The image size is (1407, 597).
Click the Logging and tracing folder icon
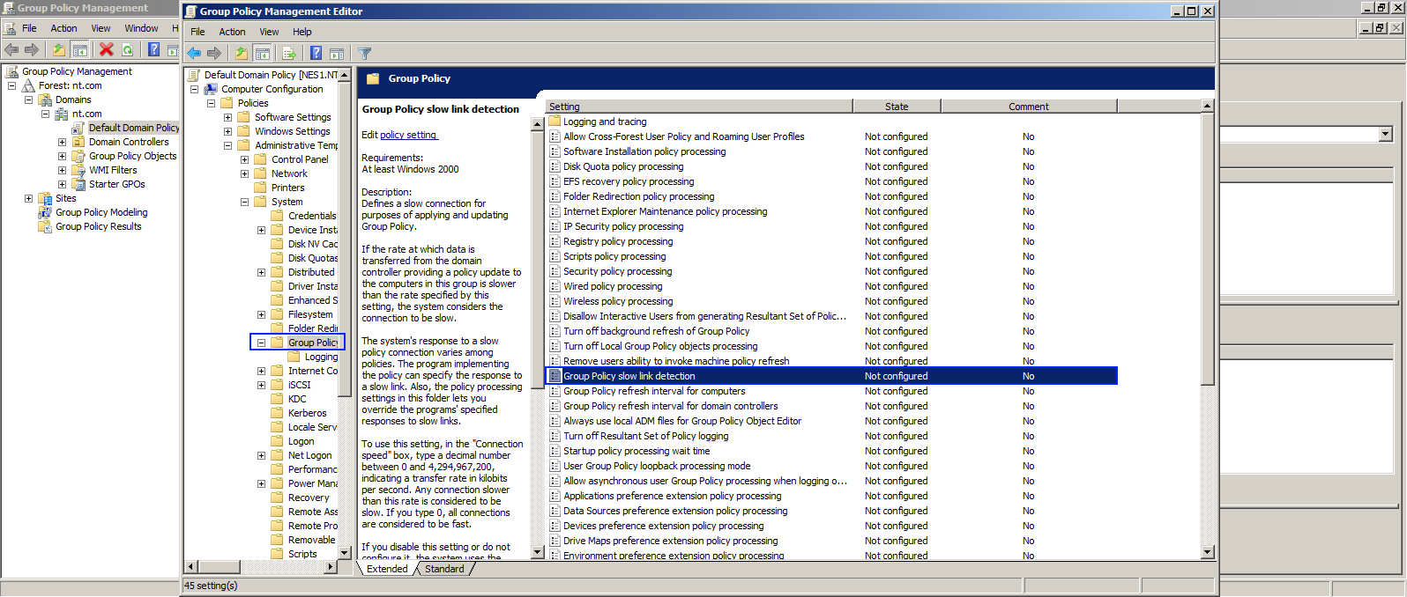point(555,122)
